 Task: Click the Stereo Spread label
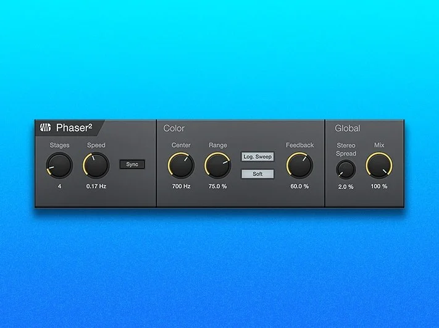(x=346, y=149)
